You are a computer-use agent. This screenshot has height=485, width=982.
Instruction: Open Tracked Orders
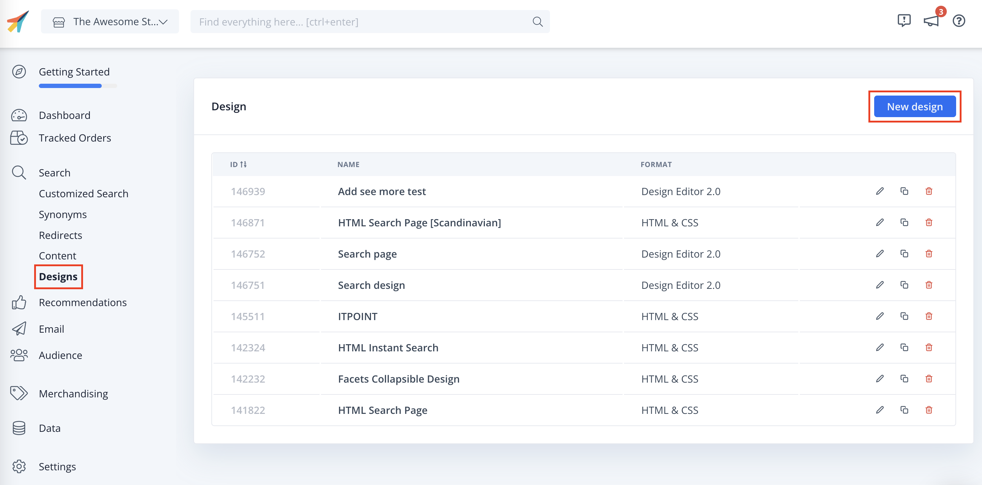[75, 138]
